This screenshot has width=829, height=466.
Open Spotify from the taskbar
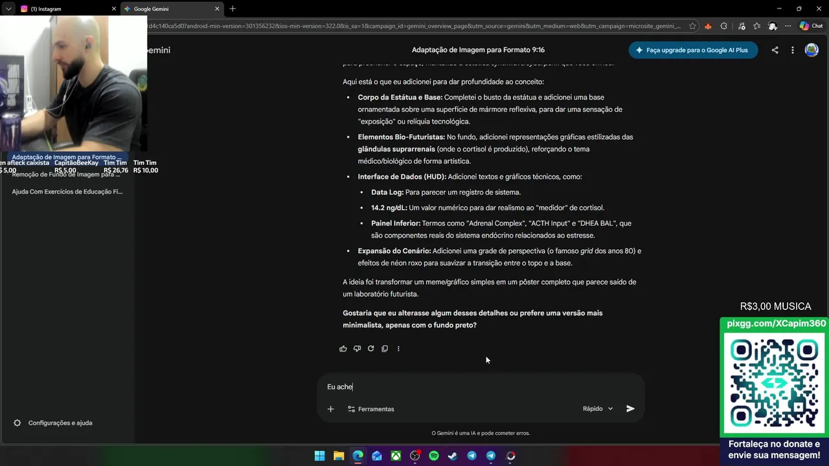434,456
